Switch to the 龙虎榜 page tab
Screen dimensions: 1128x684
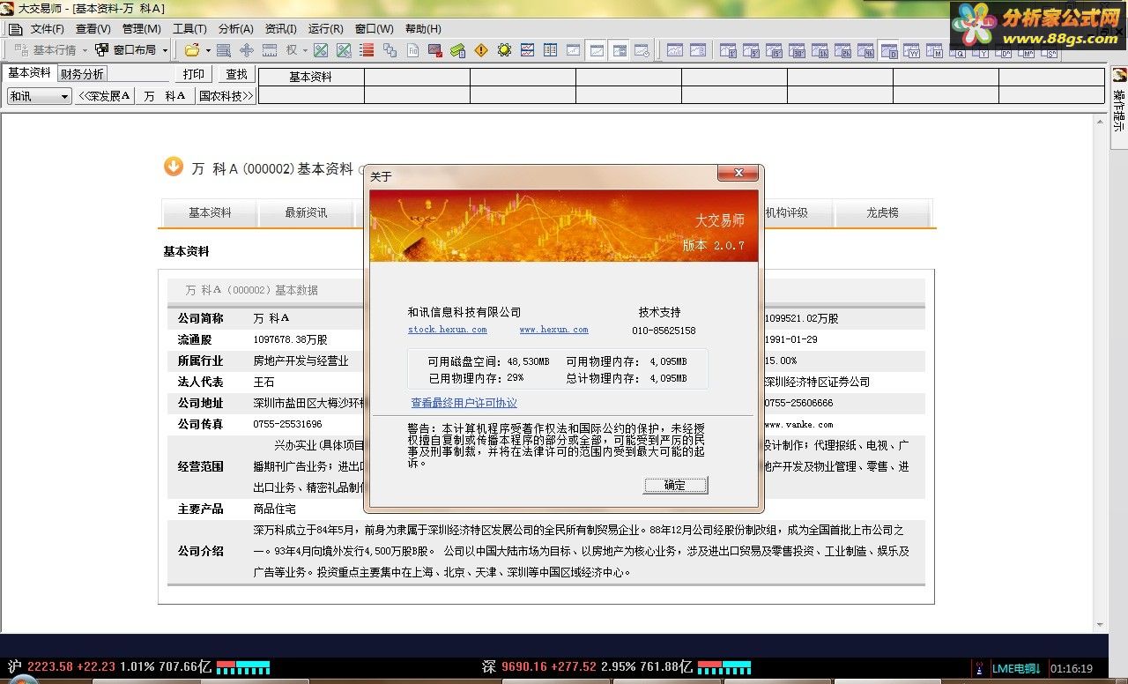coord(882,212)
